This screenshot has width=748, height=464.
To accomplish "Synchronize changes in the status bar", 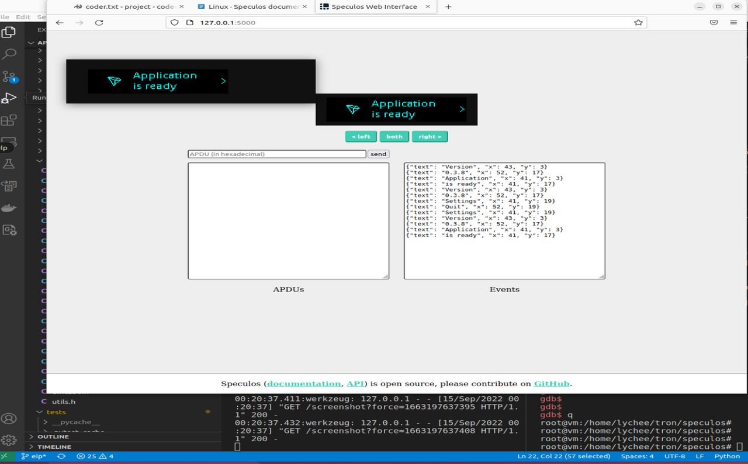I will [61, 456].
